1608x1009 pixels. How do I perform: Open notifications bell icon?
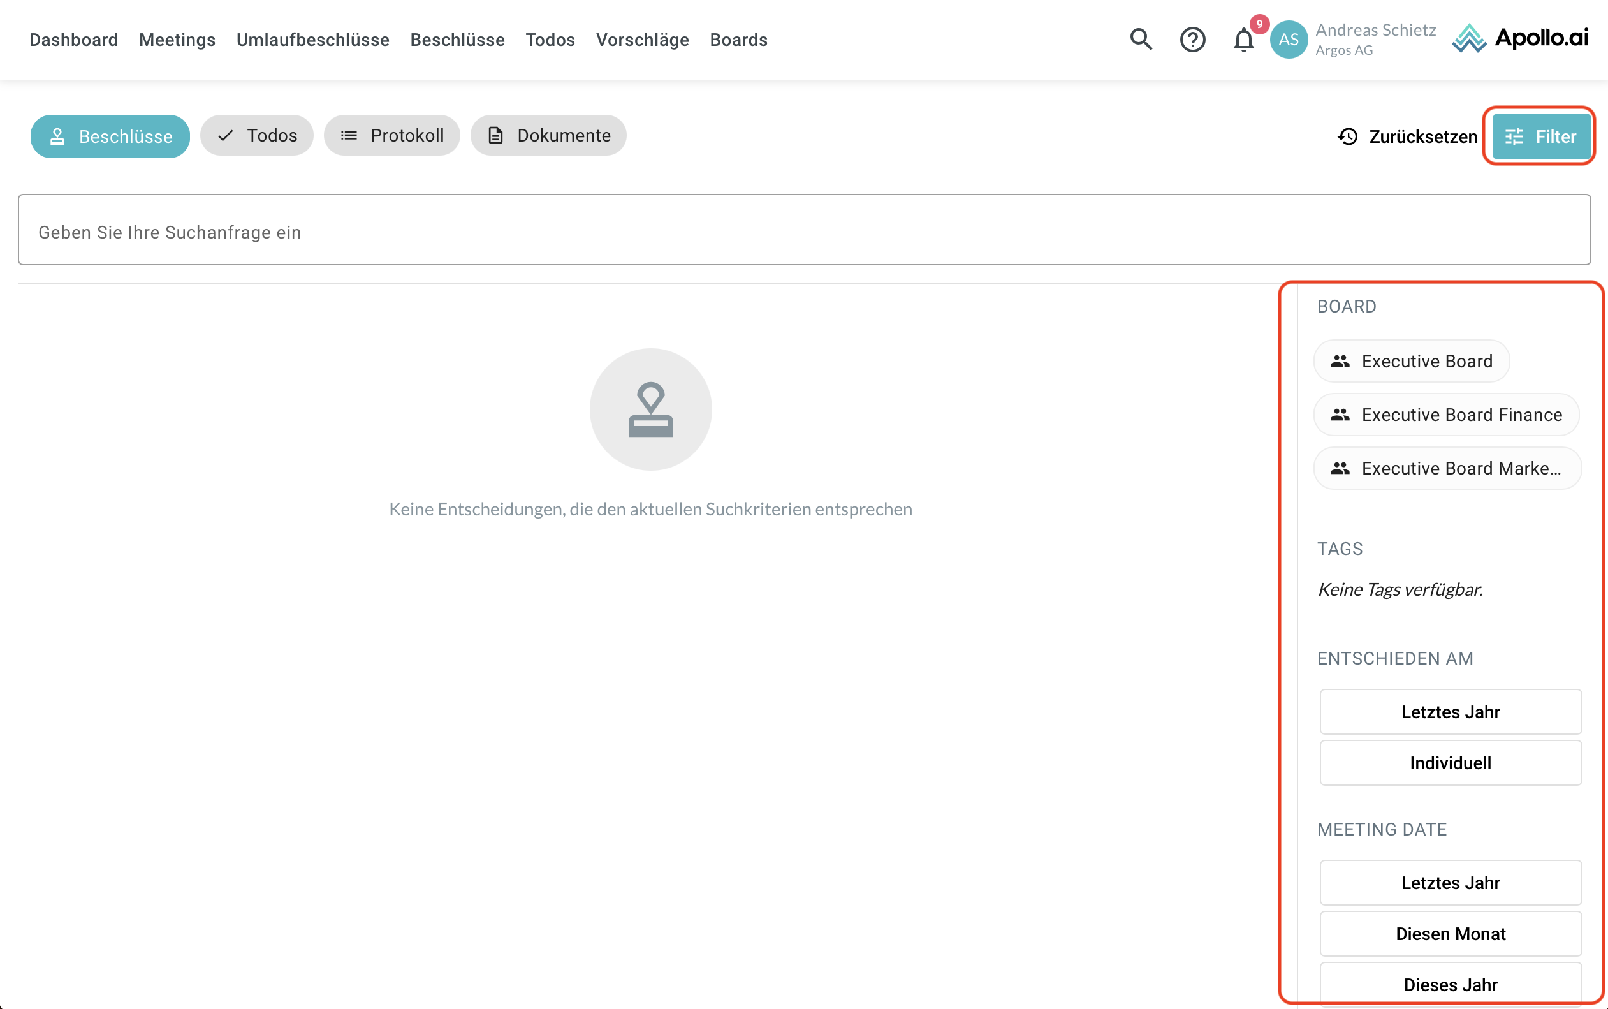1243,40
